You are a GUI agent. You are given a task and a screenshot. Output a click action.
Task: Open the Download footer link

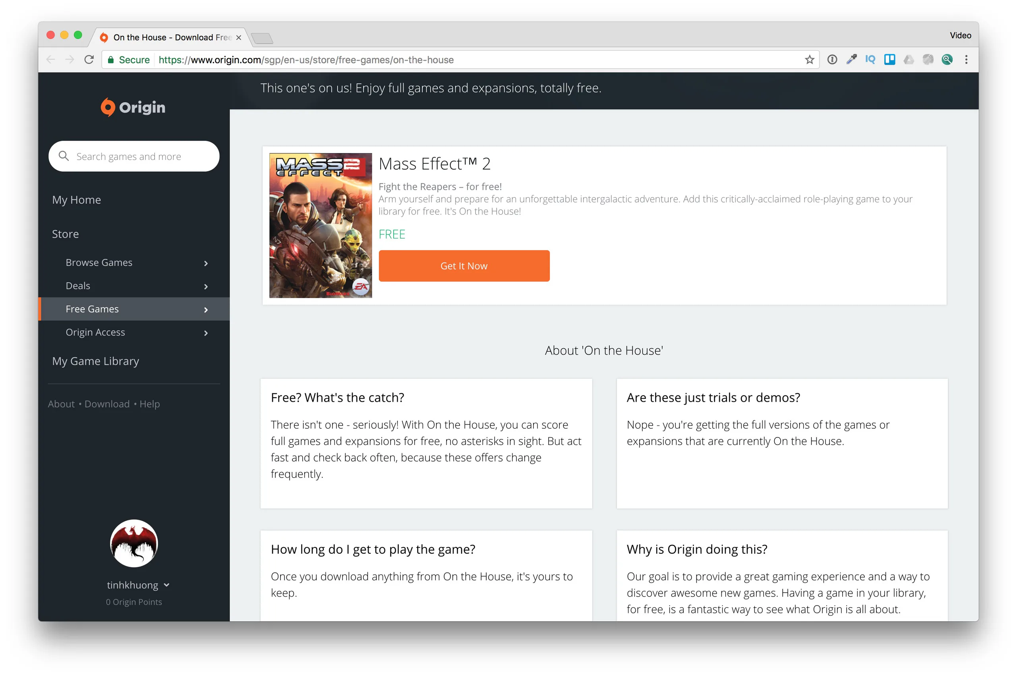(x=107, y=404)
